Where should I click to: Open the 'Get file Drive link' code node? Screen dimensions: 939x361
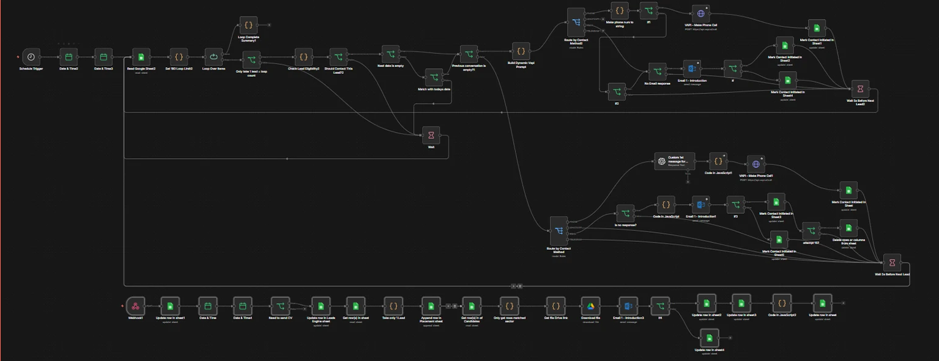555,305
